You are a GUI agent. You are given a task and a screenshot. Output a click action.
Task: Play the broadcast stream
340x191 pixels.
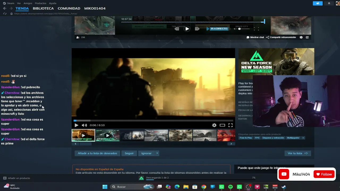coord(187,29)
